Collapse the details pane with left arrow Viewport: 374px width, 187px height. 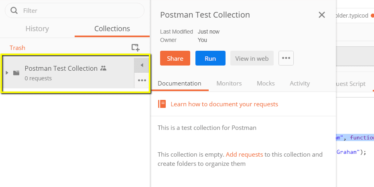pyautogui.click(x=142, y=65)
